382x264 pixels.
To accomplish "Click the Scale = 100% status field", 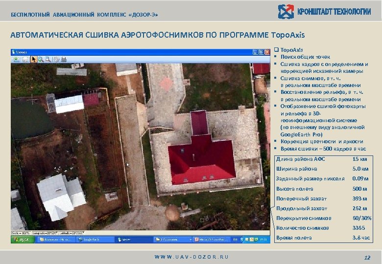I will 21,233.
